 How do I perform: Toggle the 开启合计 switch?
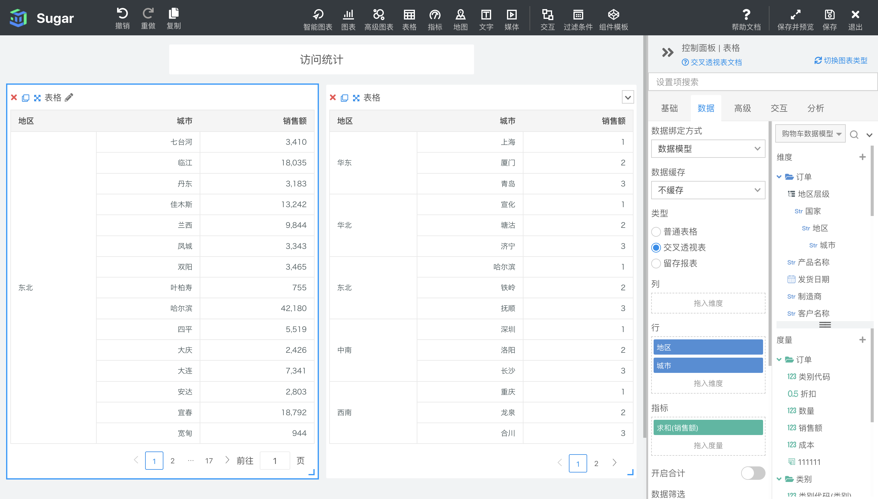click(x=753, y=473)
